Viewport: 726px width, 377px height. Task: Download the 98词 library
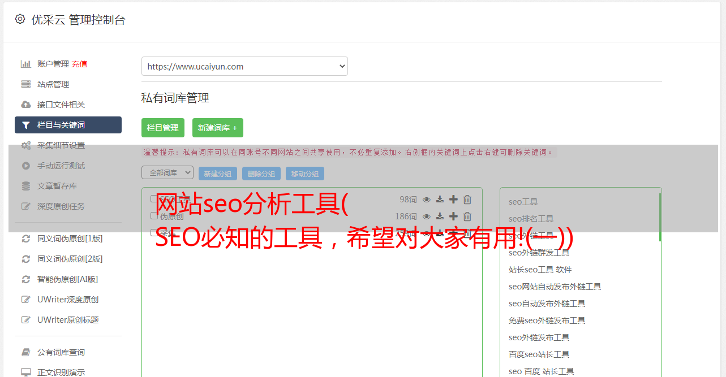[440, 200]
